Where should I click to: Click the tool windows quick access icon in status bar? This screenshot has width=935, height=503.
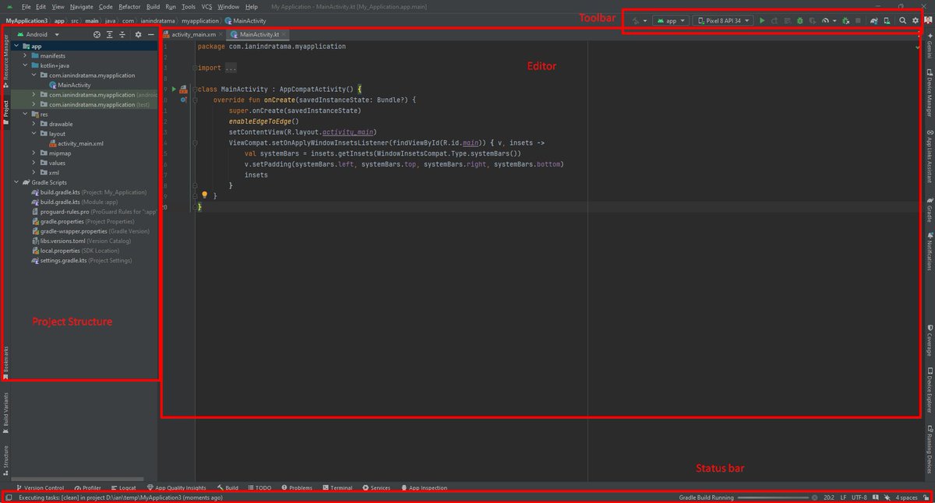click(x=8, y=497)
